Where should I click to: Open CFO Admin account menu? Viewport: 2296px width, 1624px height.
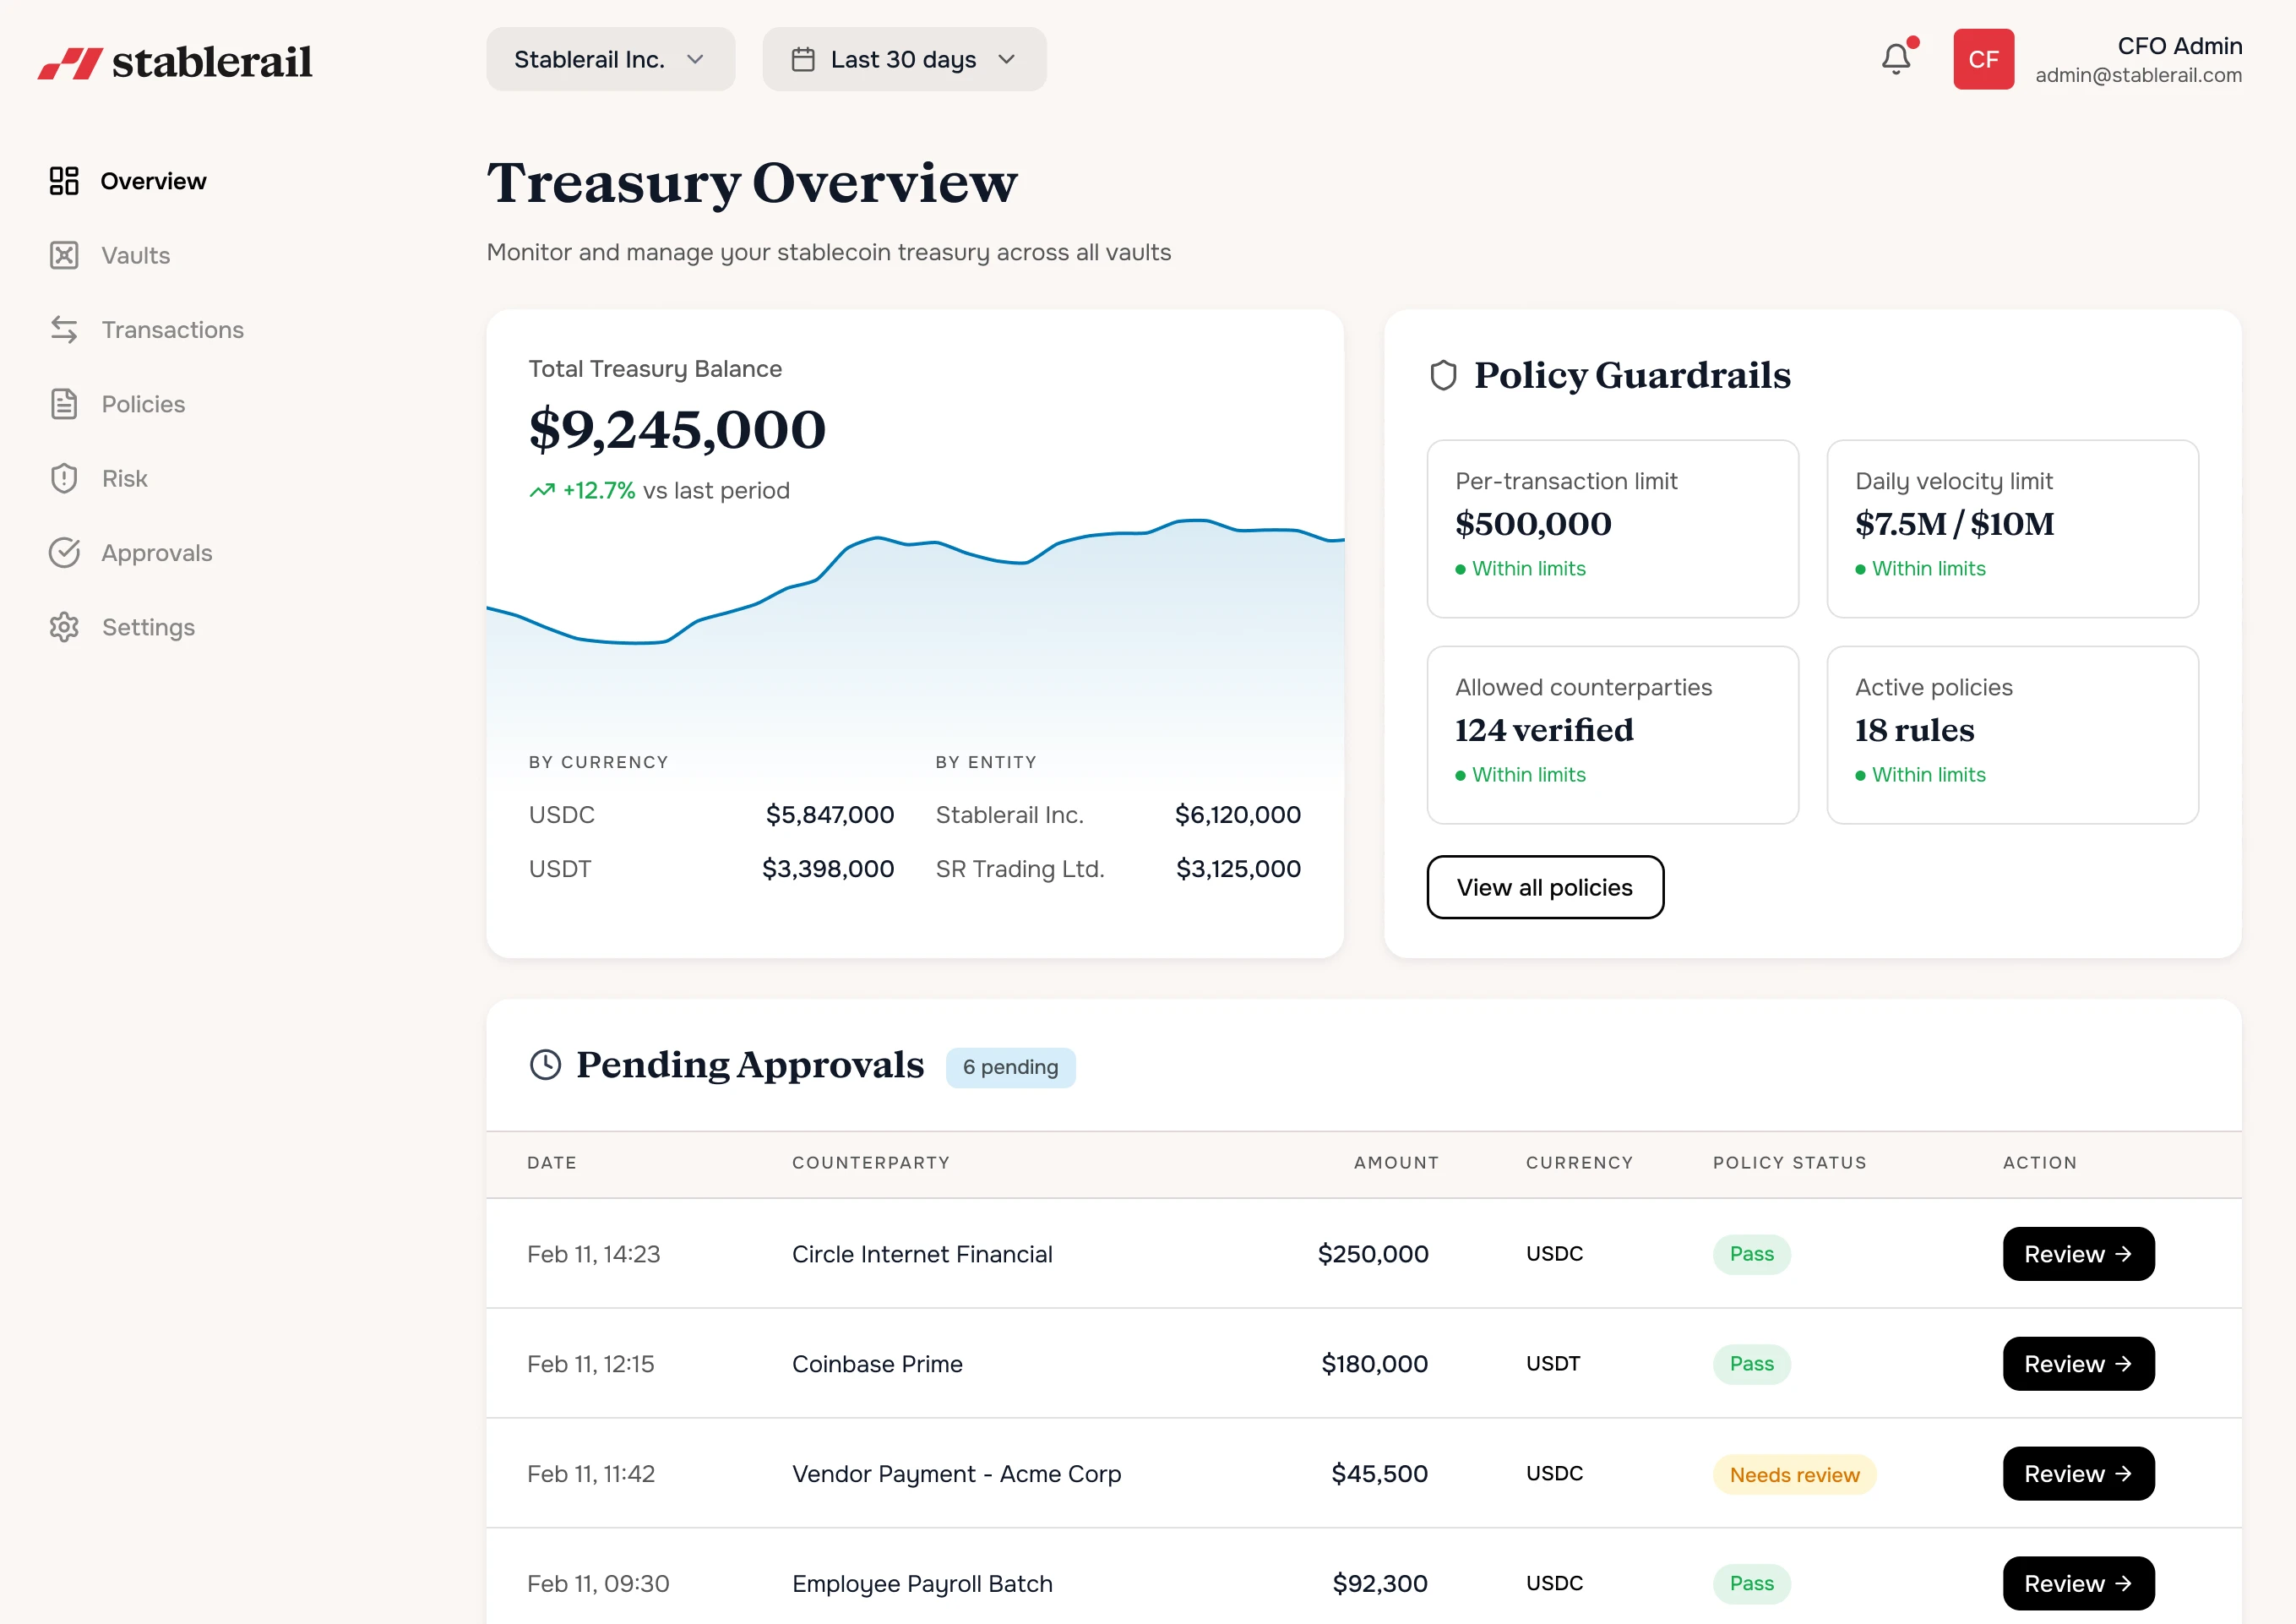[2138, 59]
